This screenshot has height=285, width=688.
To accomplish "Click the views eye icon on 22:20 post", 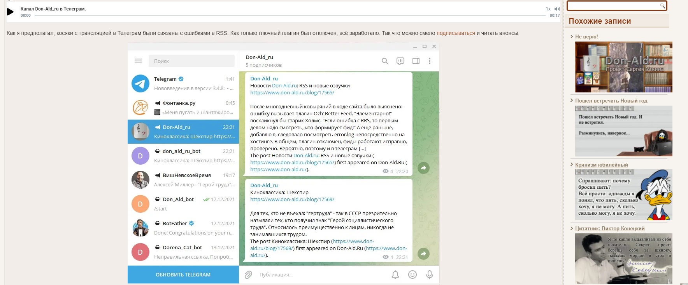I will tap(385, 171).
